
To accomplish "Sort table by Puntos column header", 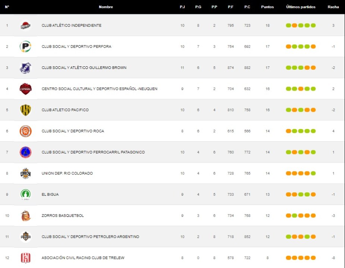I will click(267, 7).
